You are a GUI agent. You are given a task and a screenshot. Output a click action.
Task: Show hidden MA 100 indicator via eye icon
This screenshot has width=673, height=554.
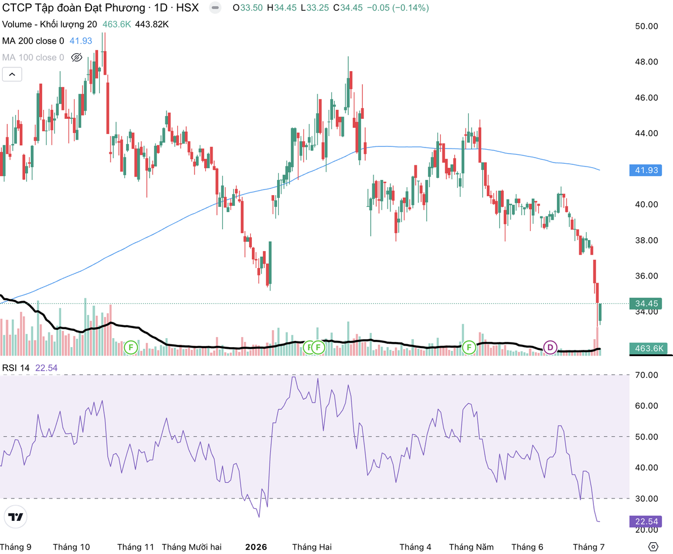pos(77,57)
